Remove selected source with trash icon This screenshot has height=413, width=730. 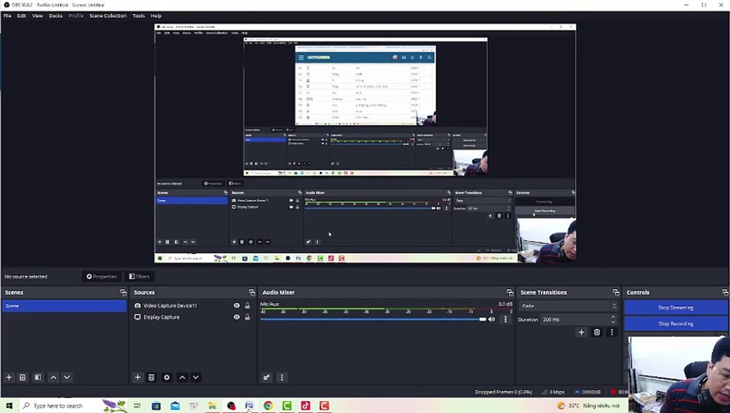tap(152, 377)
